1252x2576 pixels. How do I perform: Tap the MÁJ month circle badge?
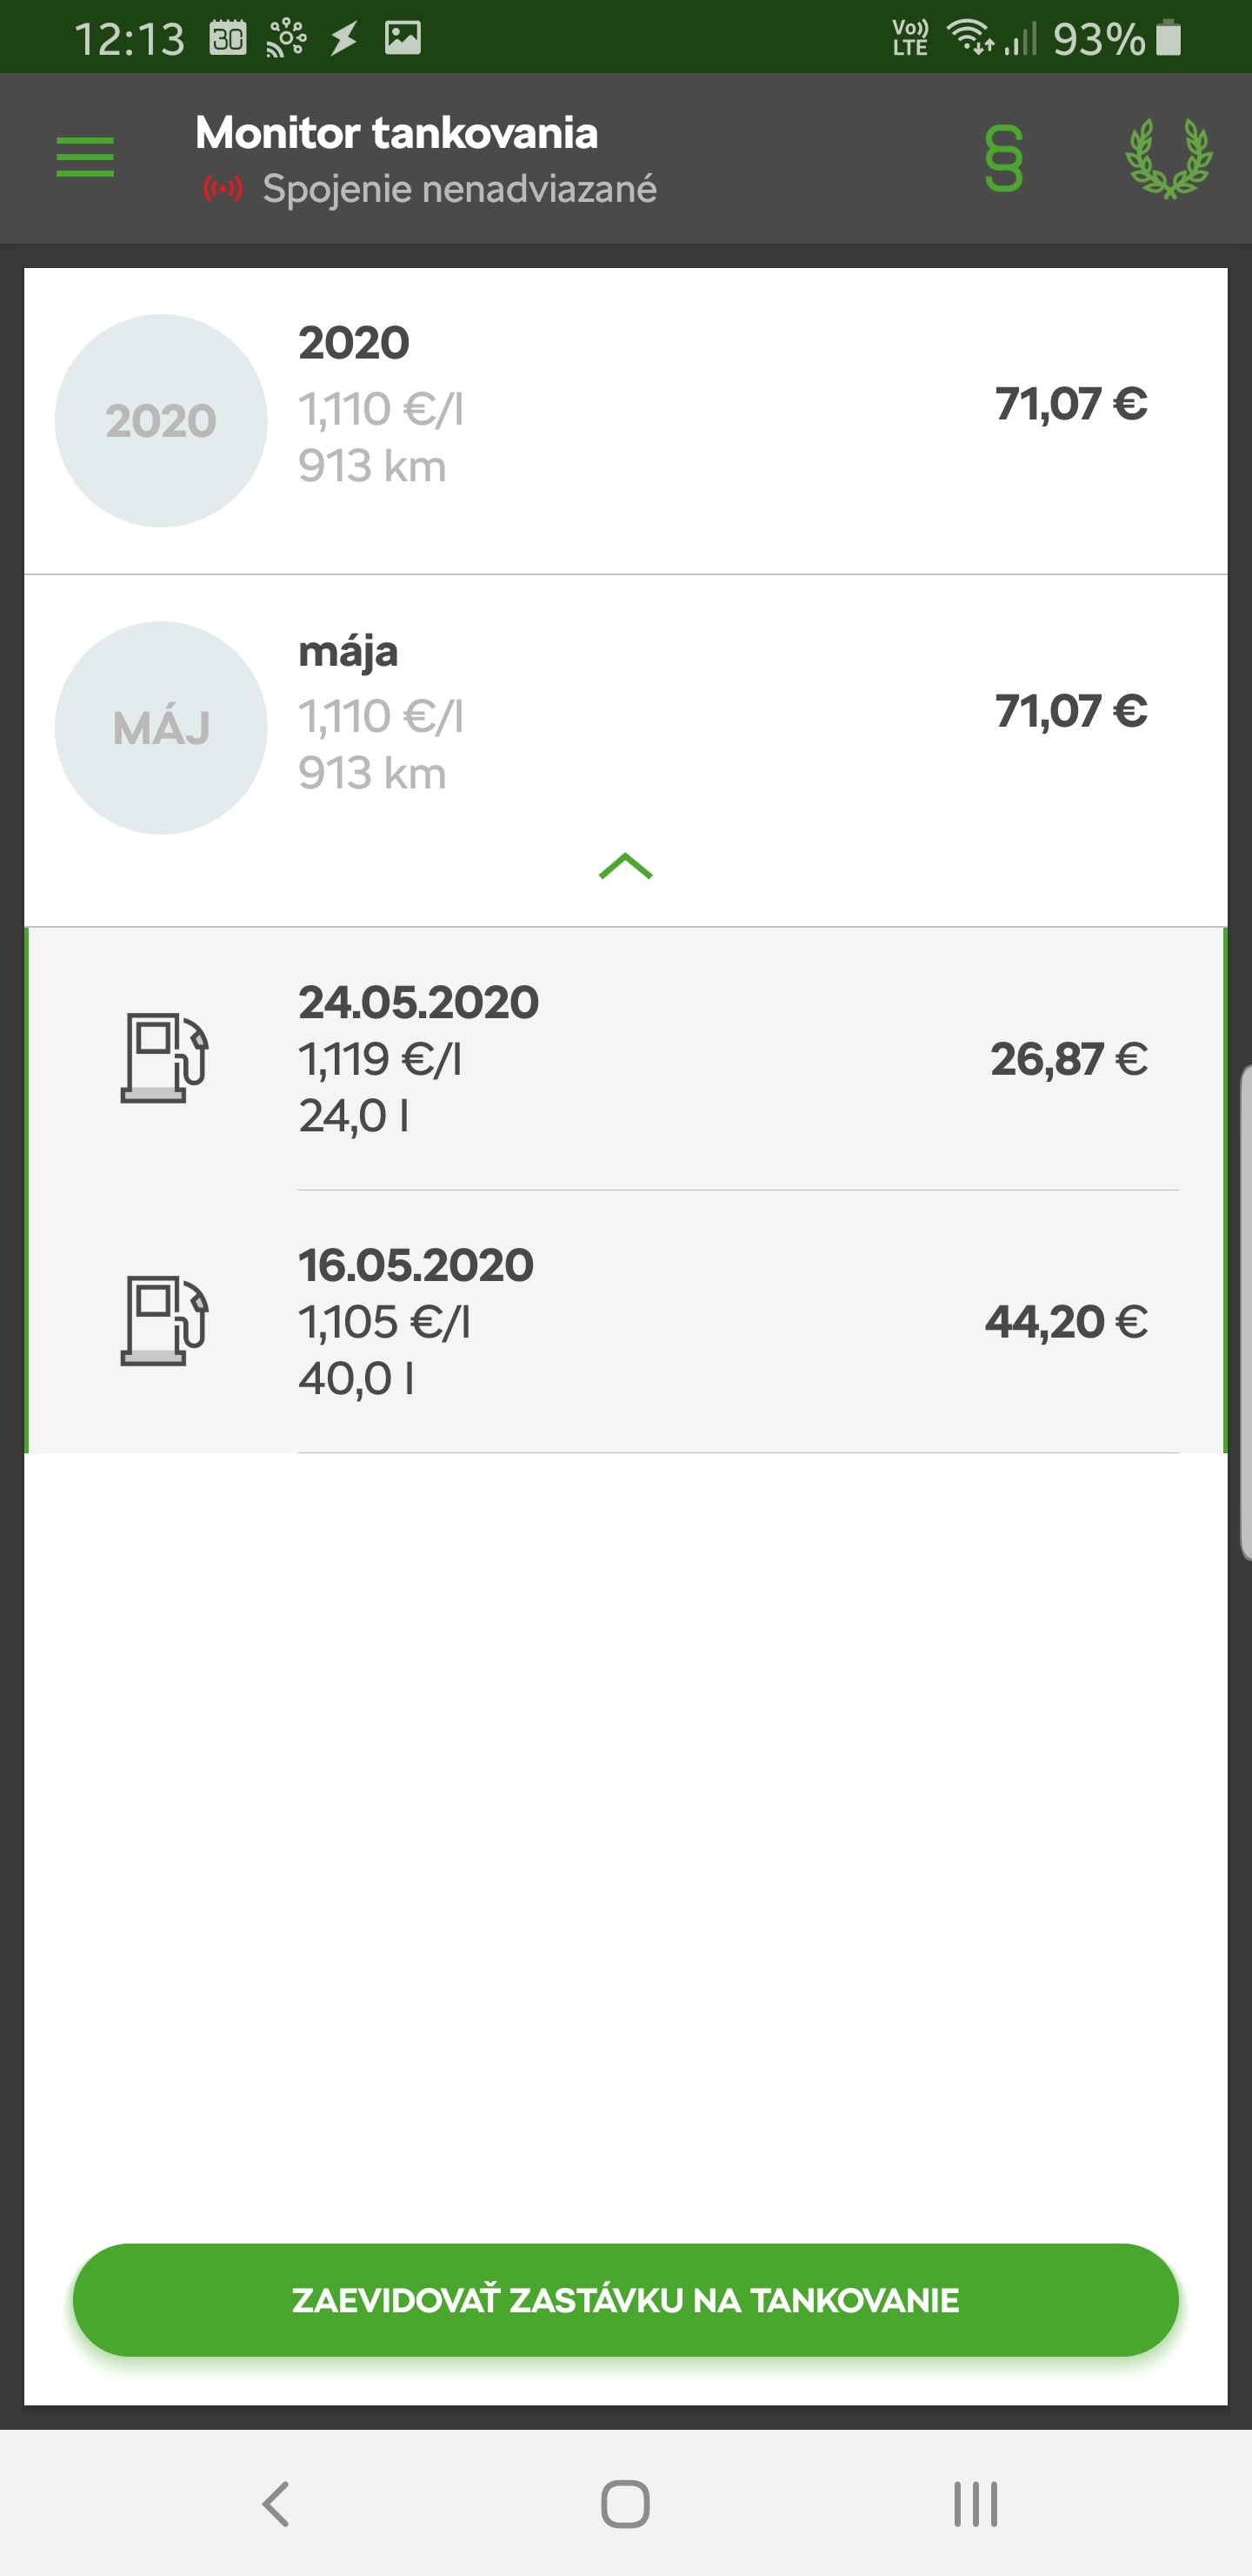pos(161,728)
